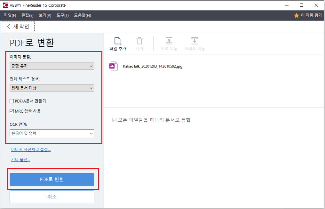This screenshot has height=209, width=325.
Task: Click the Remove (제거) trash icon
Action: pos(139,41)
